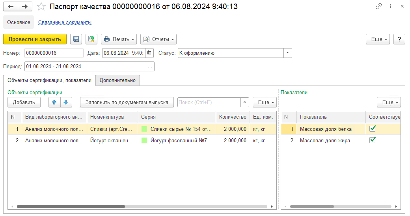410x216 pixels.
Task: Select the Йогурт скваше... nomenclature cell
Action: (x=112, y=140)
